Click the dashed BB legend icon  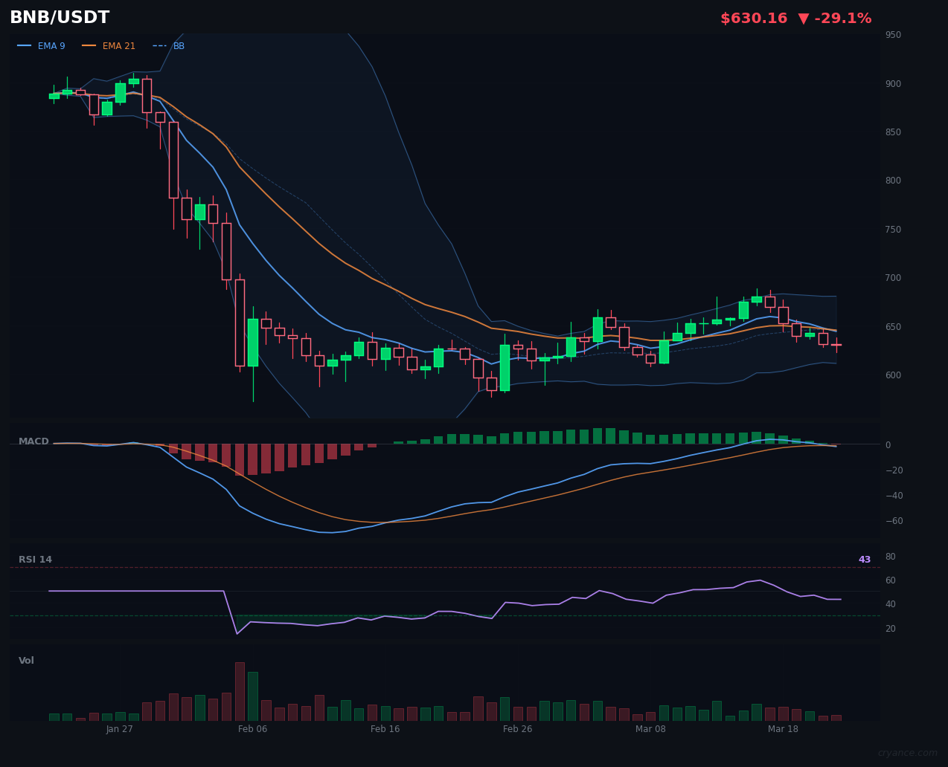(x=158, y=45)
